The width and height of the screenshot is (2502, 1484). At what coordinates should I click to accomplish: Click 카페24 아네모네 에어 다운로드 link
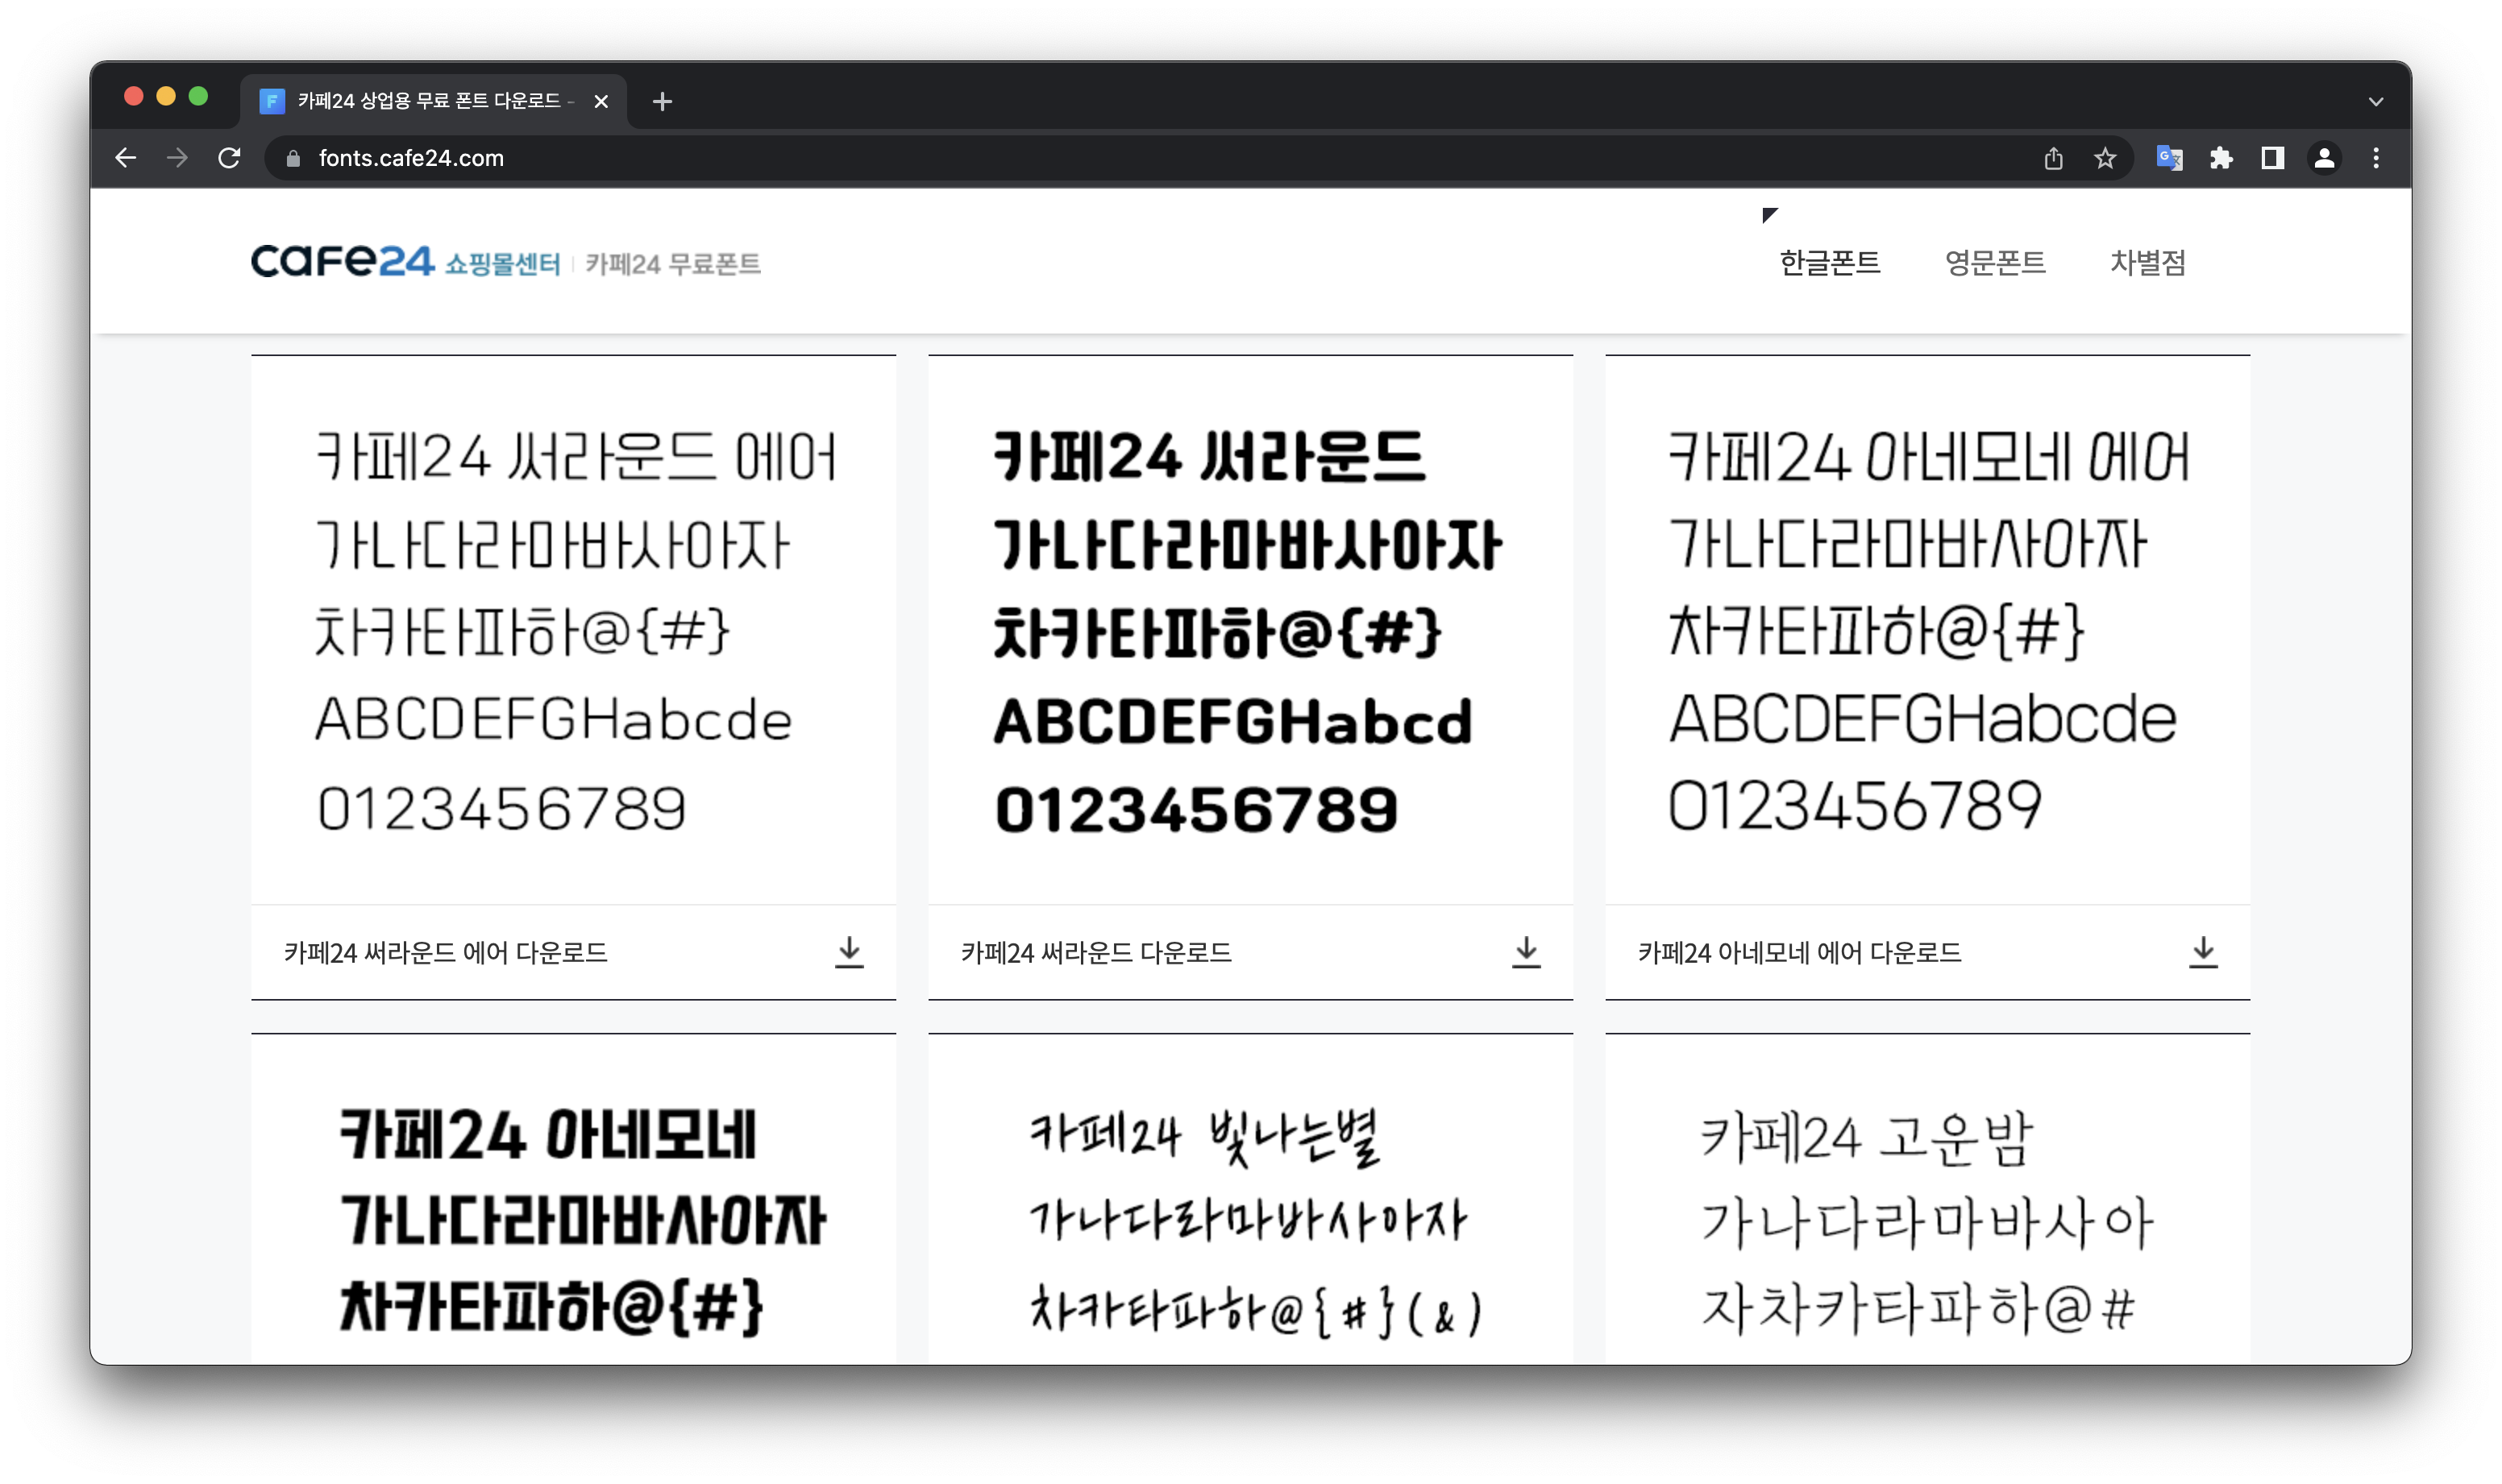click(1799, 953)
